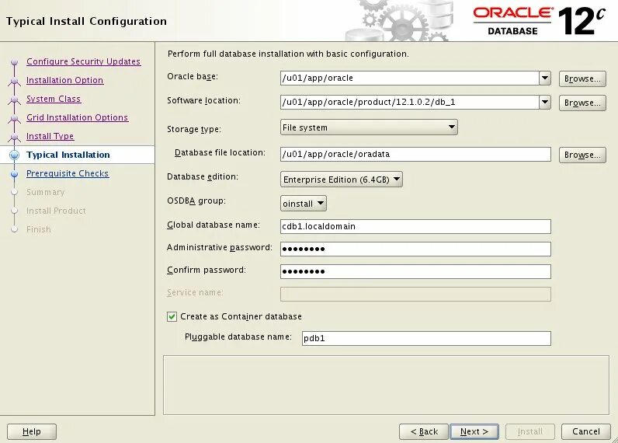
Task: Click the Grid Installation Options step marker
Action: (15, 117)
